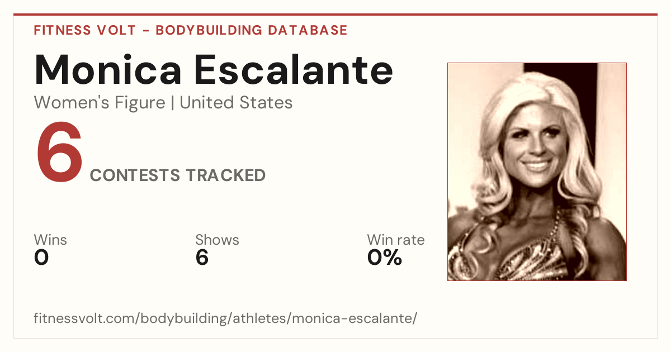The height and width of the screenshot is (352, 671).
Task: Select the FITNESS VOLT brand text
Action: [84, 30]
